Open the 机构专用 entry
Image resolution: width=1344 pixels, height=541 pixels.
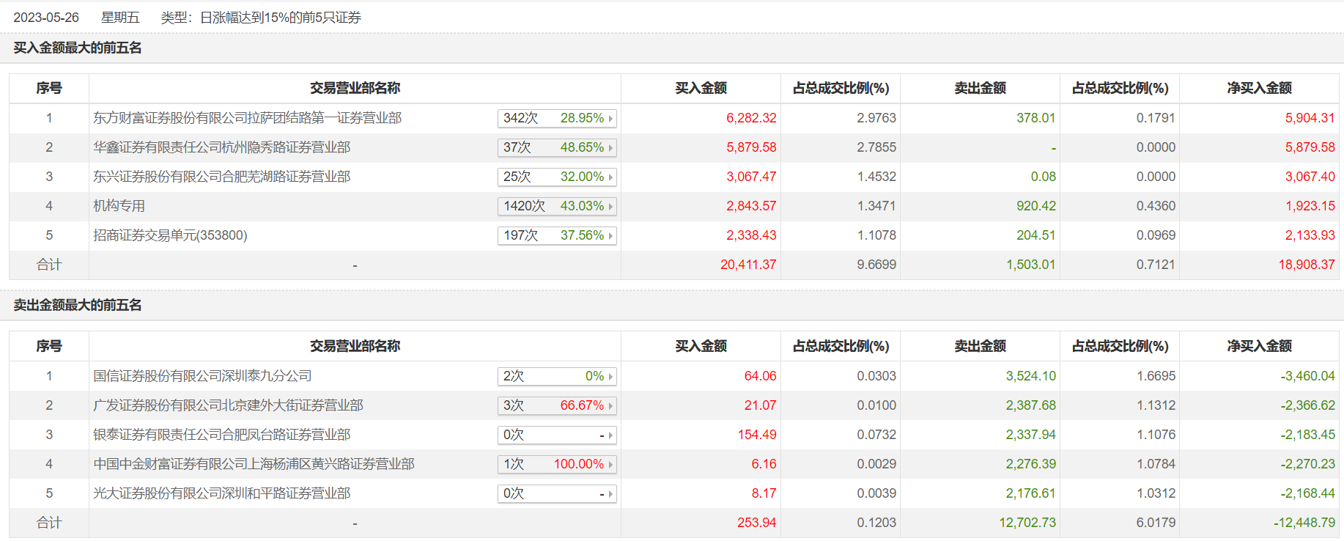tap(119, 206)
